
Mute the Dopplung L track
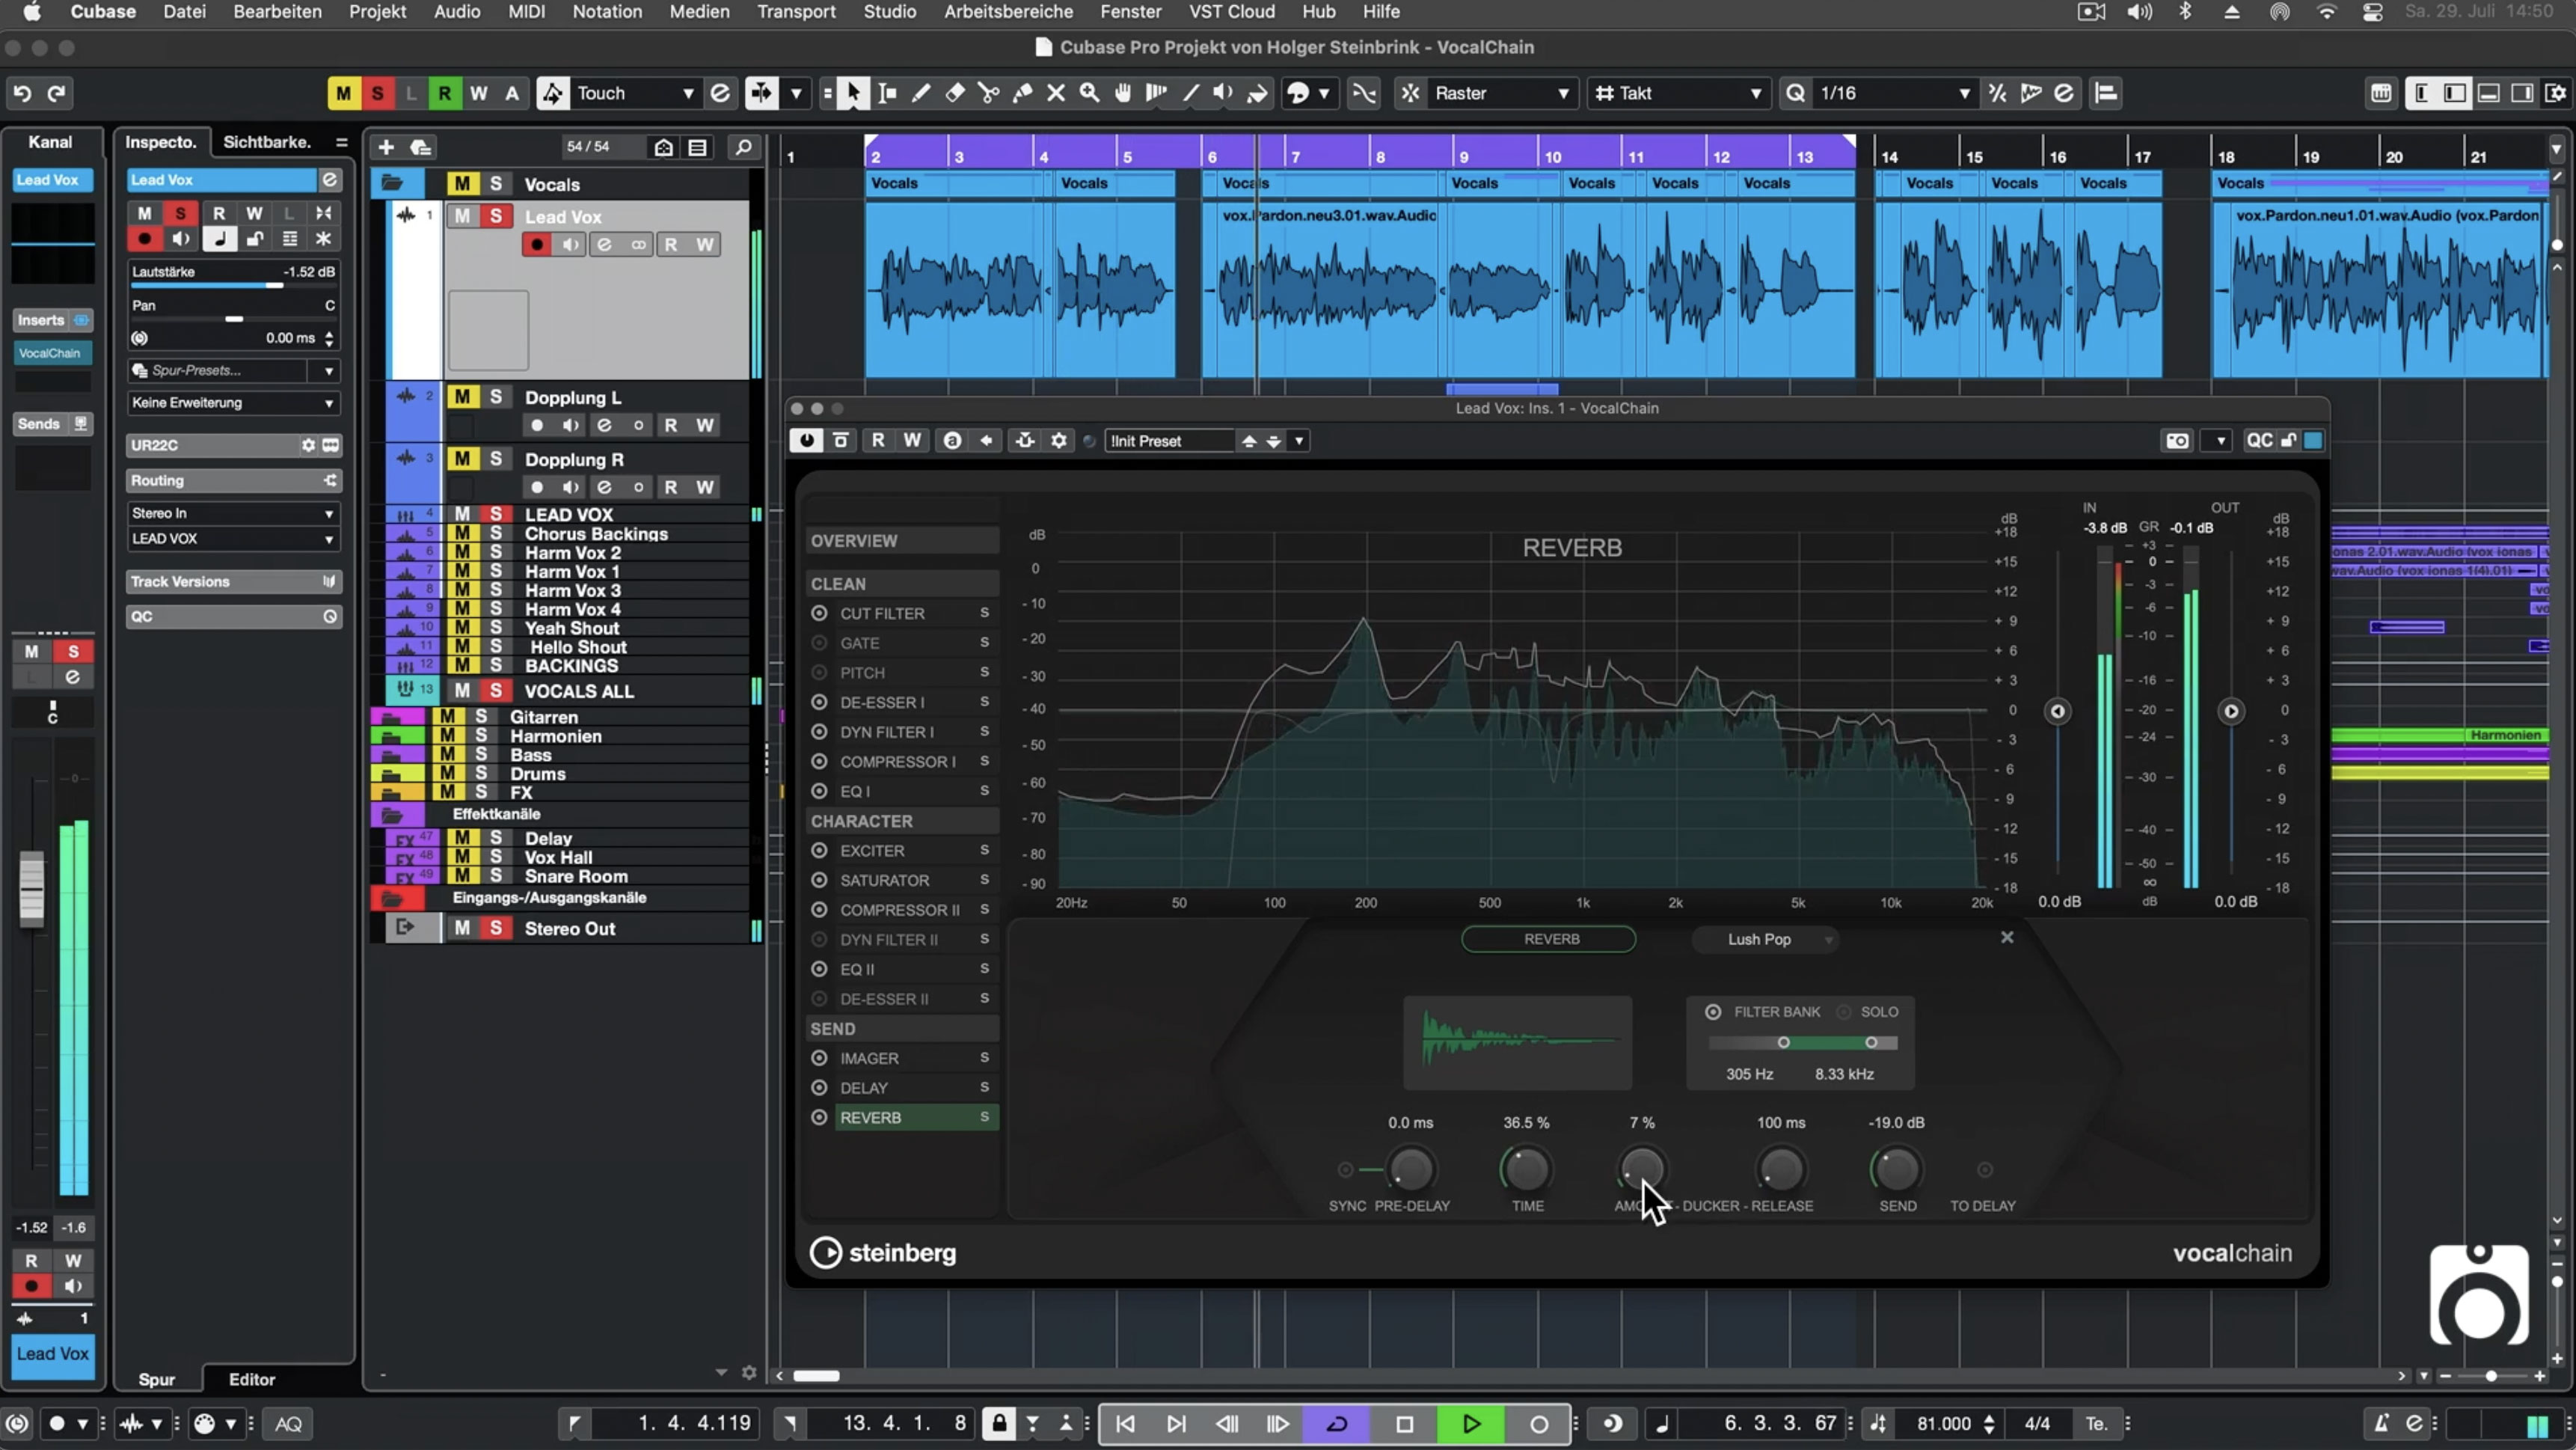[x=462, y=397]
